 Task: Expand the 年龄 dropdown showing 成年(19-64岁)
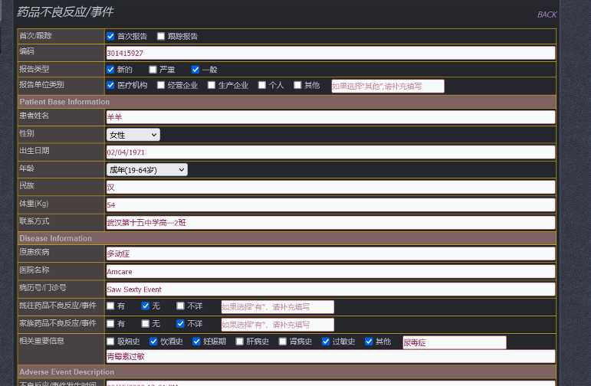click(x=146, y=169)
